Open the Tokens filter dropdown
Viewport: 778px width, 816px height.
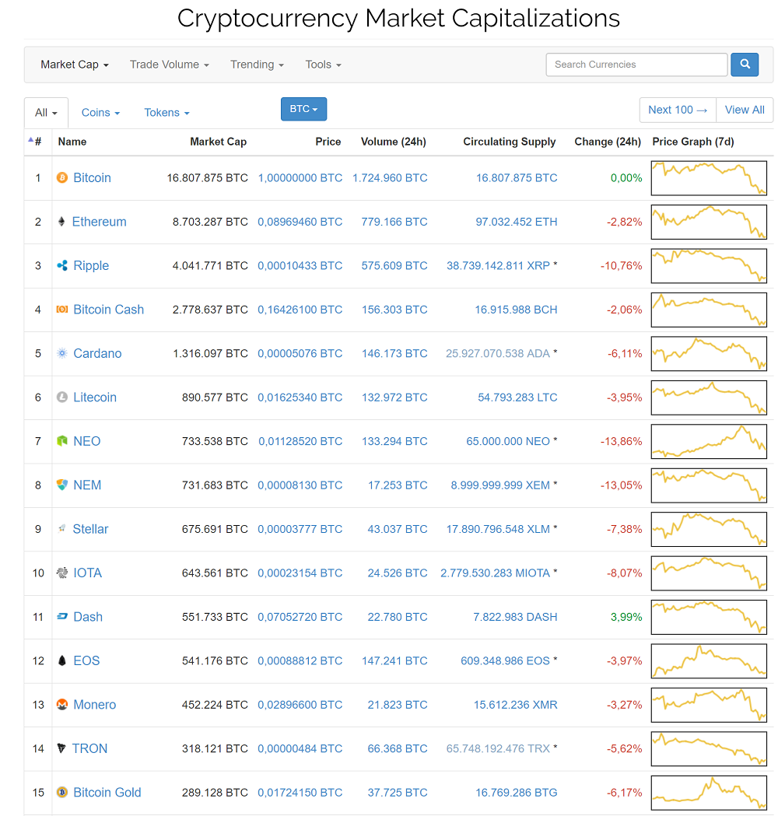tap(166, 113)
